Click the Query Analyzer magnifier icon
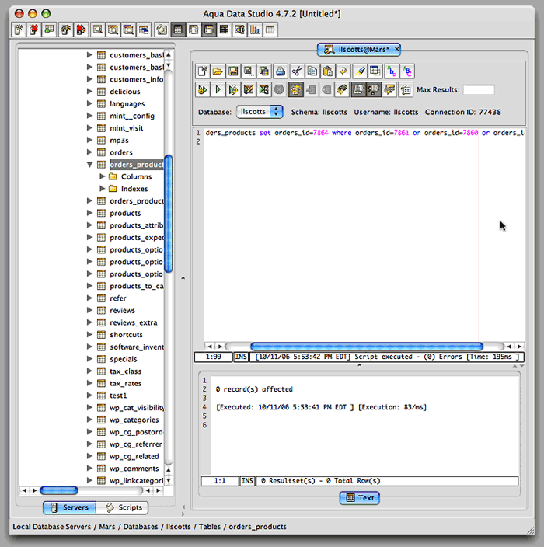The width and height of the screenshot is (544, 547). [98, 30]
